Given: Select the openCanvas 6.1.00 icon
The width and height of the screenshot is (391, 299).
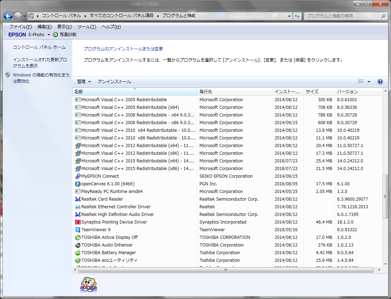Looking at the screenshot, I should 78,184.
